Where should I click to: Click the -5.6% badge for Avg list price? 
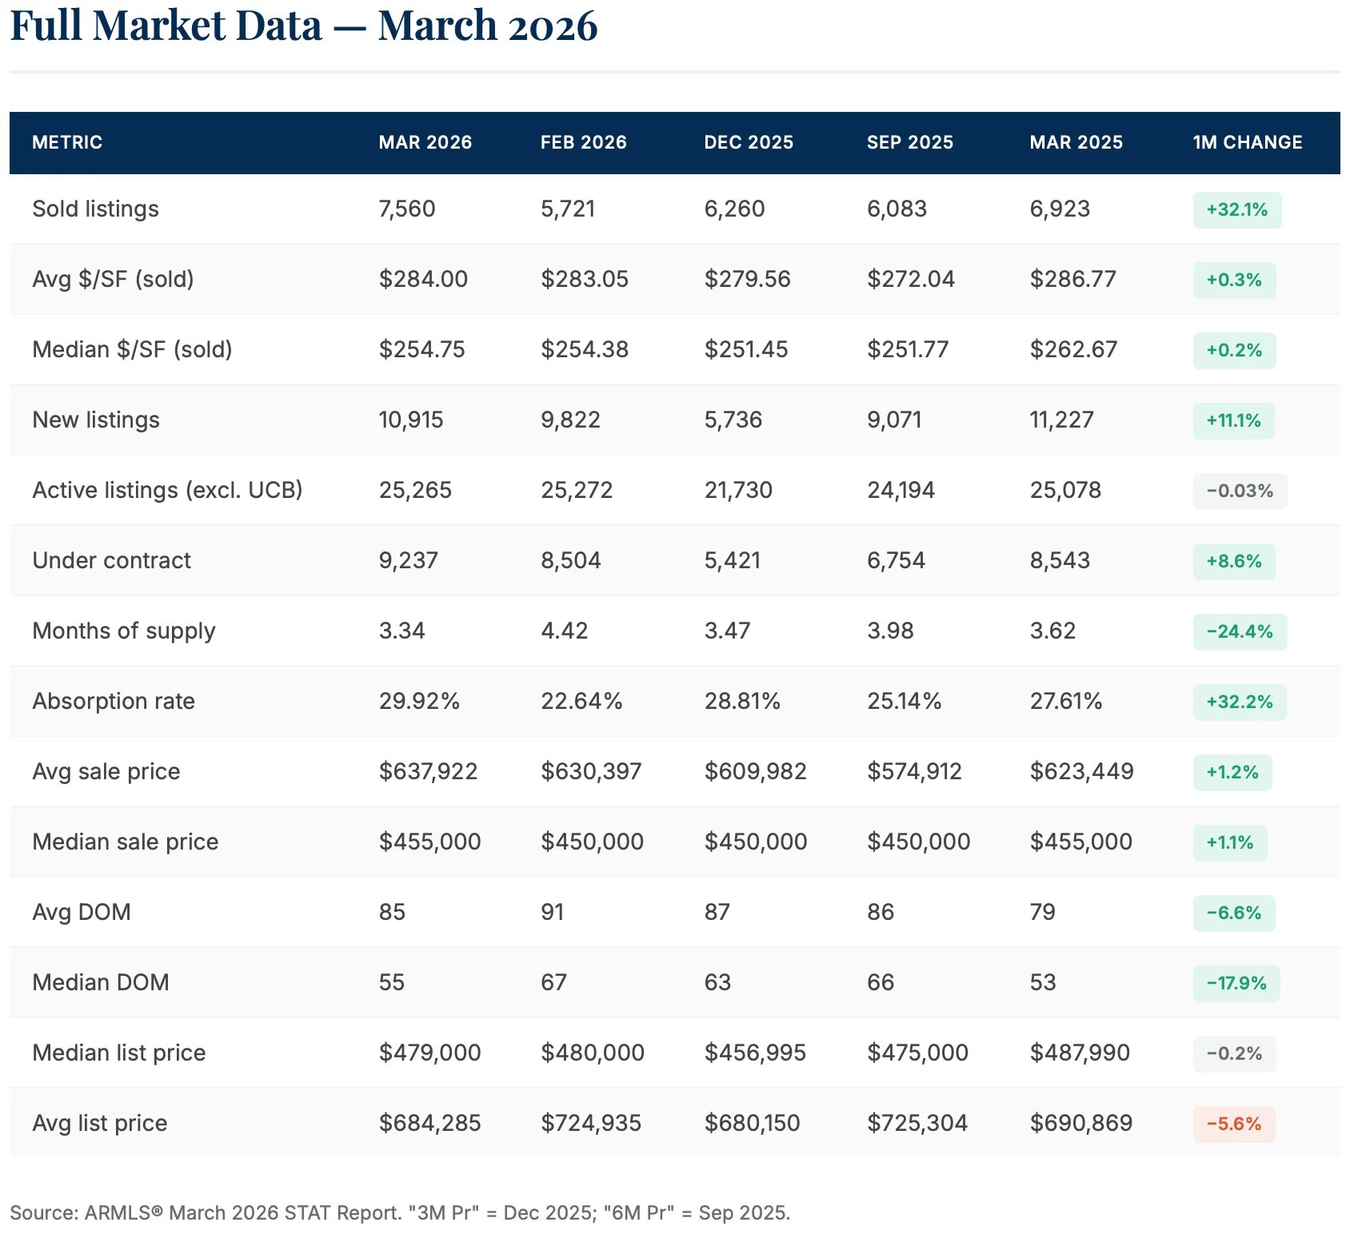[1235, 1124]
